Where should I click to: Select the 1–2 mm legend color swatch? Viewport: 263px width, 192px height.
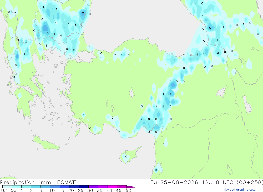pos(26,187)
